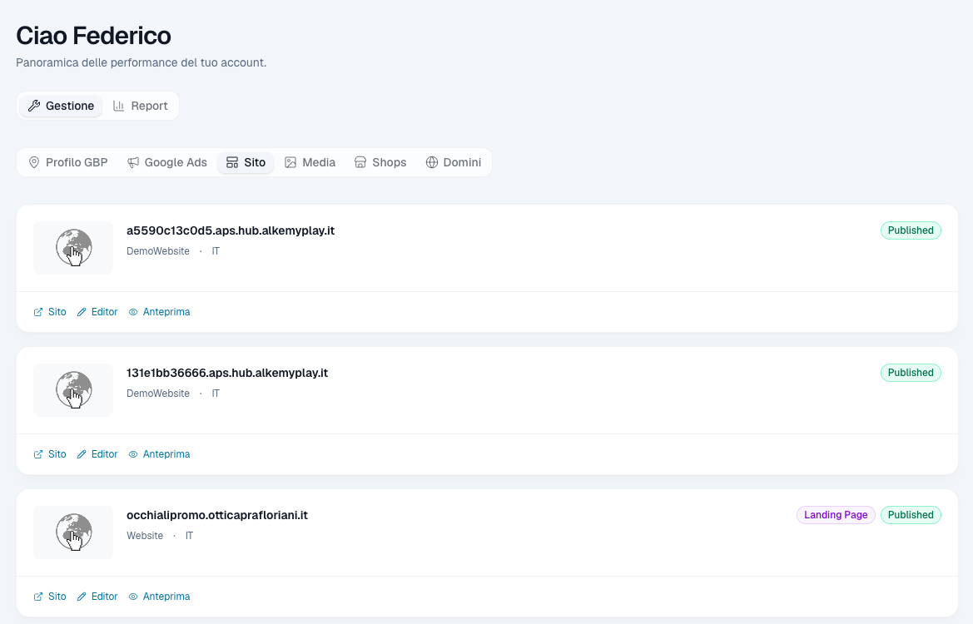Open Anteprima for a5590c13c0d5 site
The width and height of the screenshot is (973, 624).
[160, 312]
